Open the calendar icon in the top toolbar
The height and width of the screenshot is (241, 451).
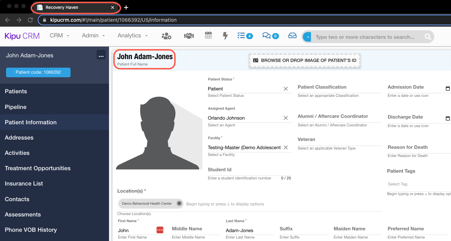click(x=208, y=36)
